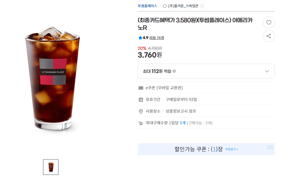Click the 할인가능 쿠폰 banner
Viewport: 281px width, 177px height.
[206, 149]
